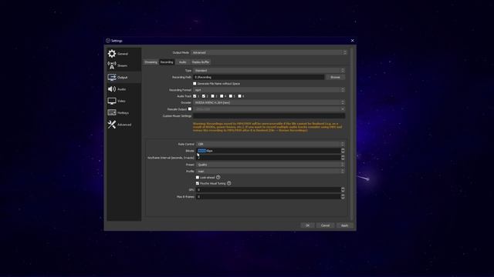Click the GPU value field
This screenshot has width=494, height=277.
point(269,190)
